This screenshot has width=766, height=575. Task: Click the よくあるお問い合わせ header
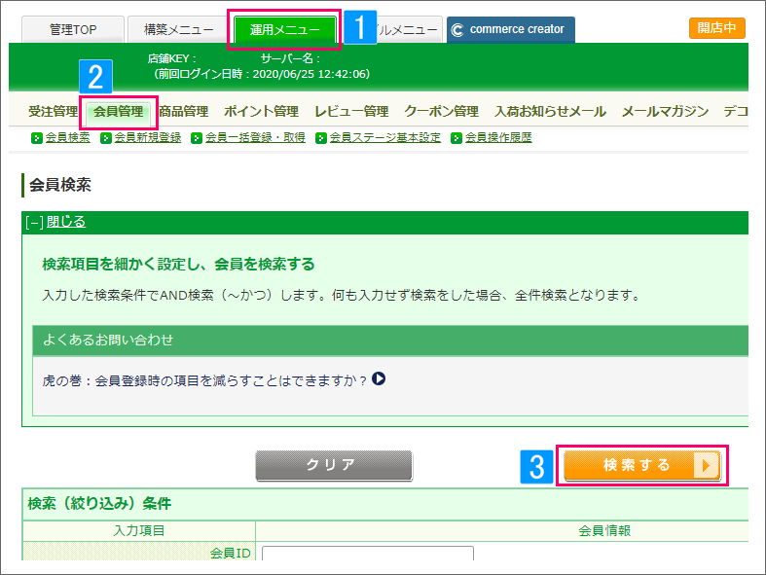coord(390,341)
